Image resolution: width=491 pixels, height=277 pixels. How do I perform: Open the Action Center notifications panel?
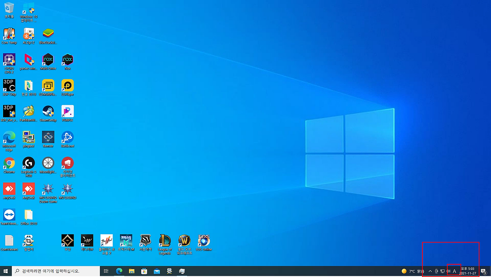(483, 271)
